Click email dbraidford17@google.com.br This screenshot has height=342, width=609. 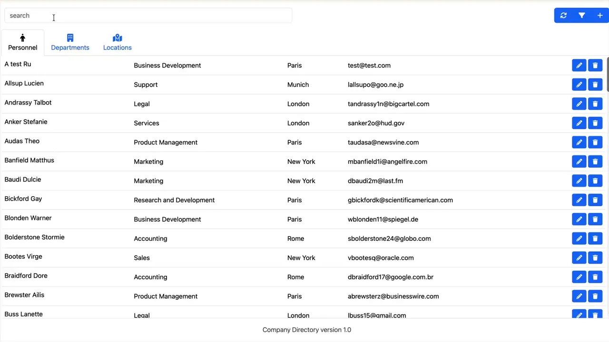pos(391,277)
